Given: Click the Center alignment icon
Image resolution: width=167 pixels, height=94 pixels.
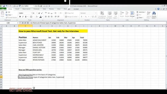Looking at the screenshot, I should tap(49, 17).
